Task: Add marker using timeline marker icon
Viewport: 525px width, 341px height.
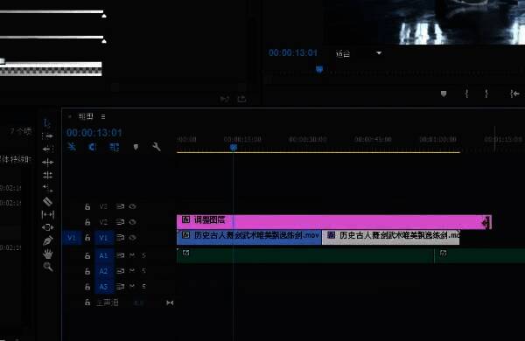Action: tap(136, 147)
